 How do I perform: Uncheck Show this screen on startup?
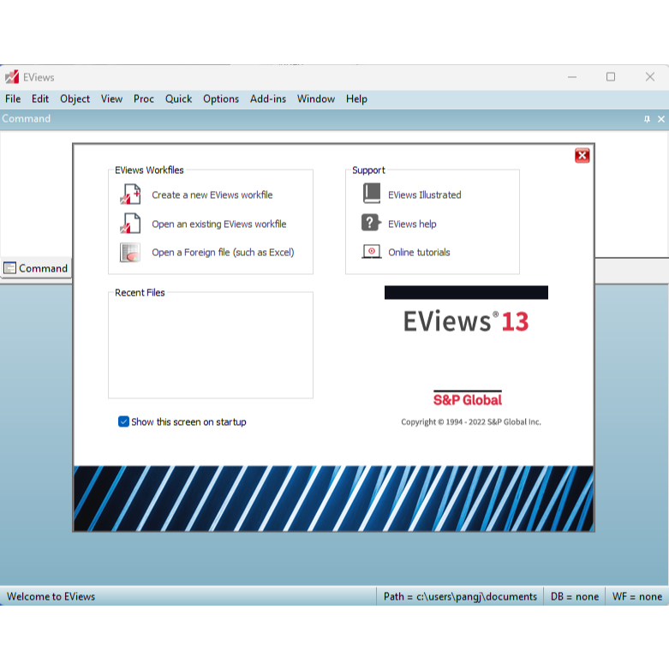pyautogui.click(x=124, y=421)
